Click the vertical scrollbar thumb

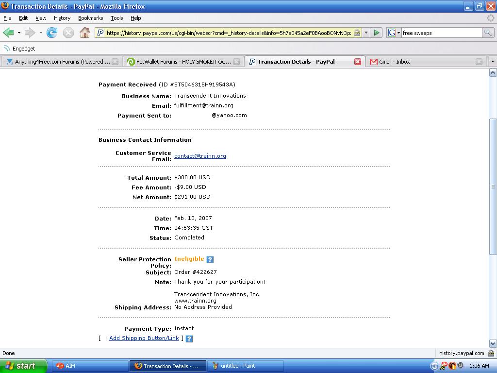tap(493, 186)
